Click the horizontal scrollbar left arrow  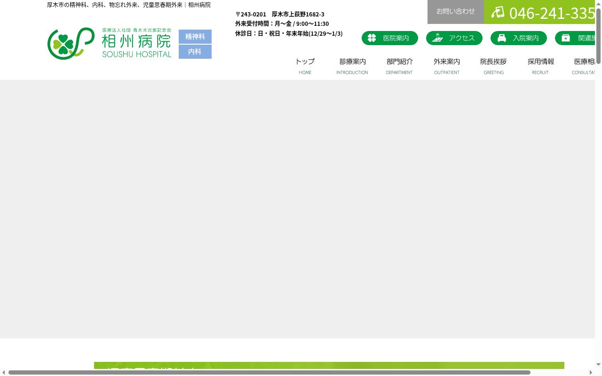tap(3, 373)
